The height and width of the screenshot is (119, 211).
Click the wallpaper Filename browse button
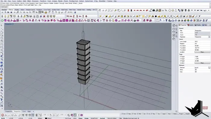[209, 68]
